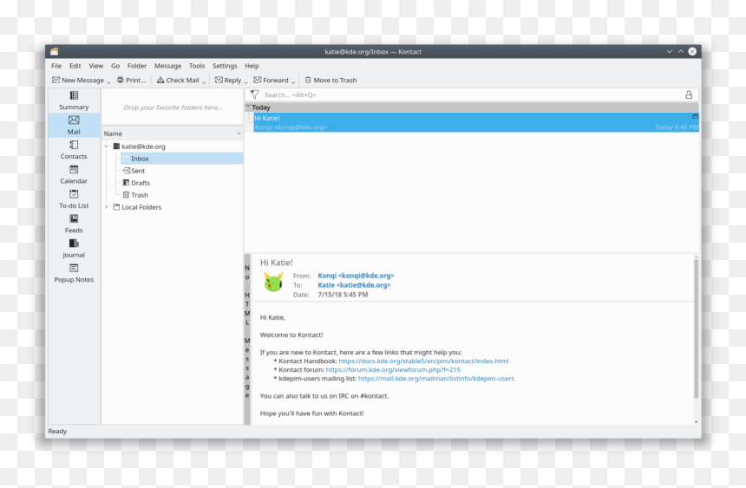Open Reply options dropdown arrow

pyautogui.click(x=245, y=81)
